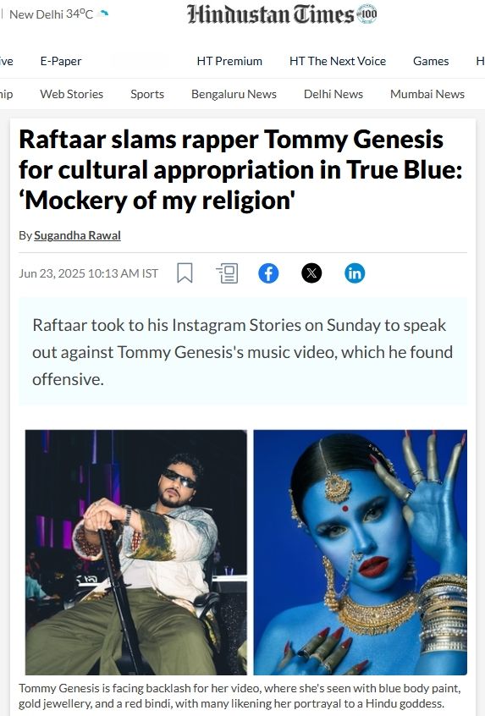Share article on X
The height and width of the screenshot is (716, 485).
coord(311,273)
